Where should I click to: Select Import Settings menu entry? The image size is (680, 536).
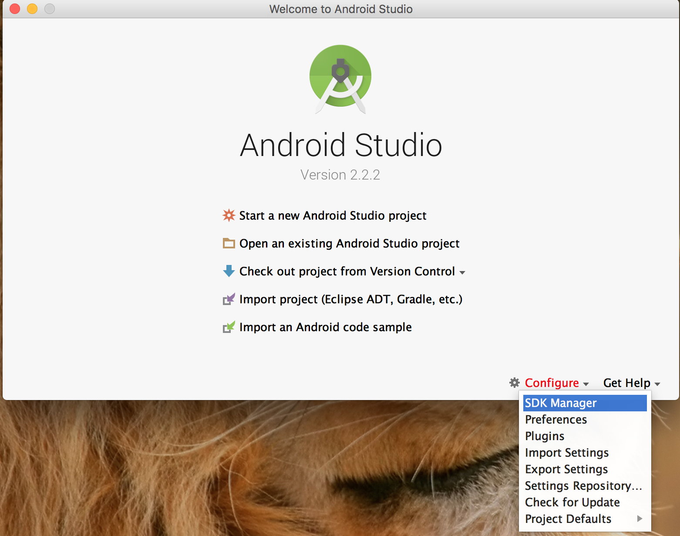tap(585, 453)
